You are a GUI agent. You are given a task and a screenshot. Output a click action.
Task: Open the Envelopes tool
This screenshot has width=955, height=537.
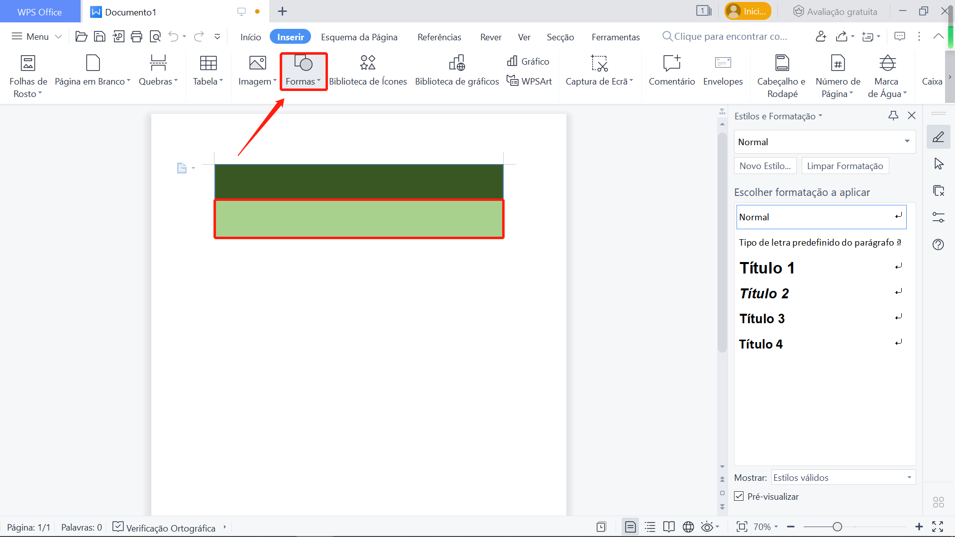coord(723,71)
